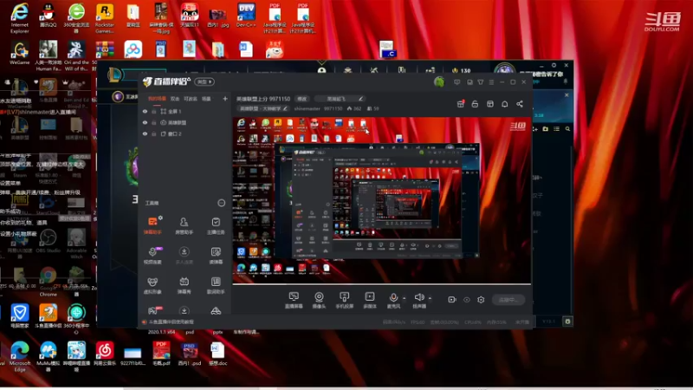Open the 主播任务 tool

click(216, 225)
